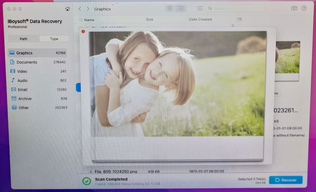
Task: Open Video category
Action: click(38, 71)
